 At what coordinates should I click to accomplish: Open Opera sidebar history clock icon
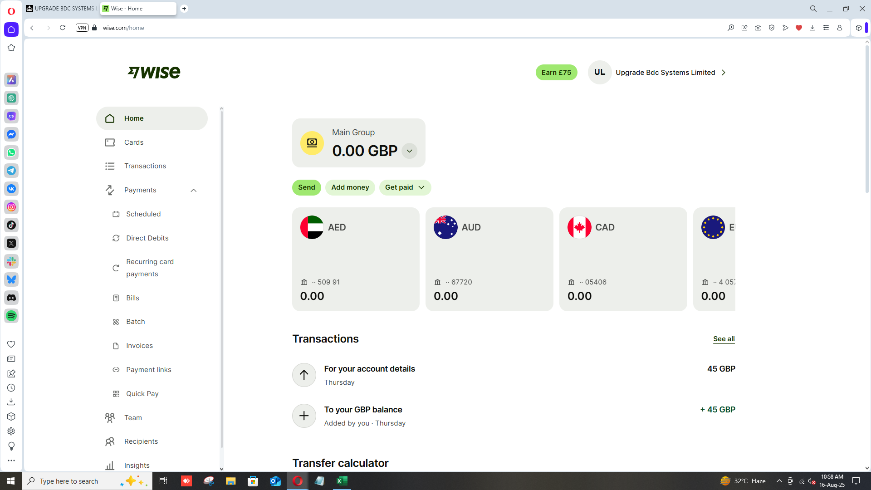11,388
